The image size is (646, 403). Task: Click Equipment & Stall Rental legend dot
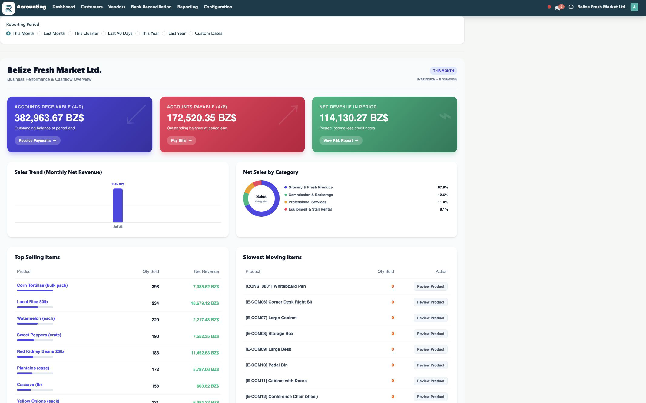[286, 209]
